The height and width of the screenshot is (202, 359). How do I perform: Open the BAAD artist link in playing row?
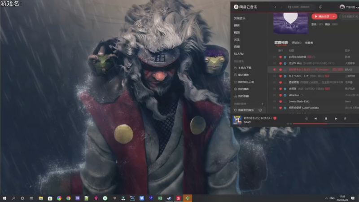348,70
